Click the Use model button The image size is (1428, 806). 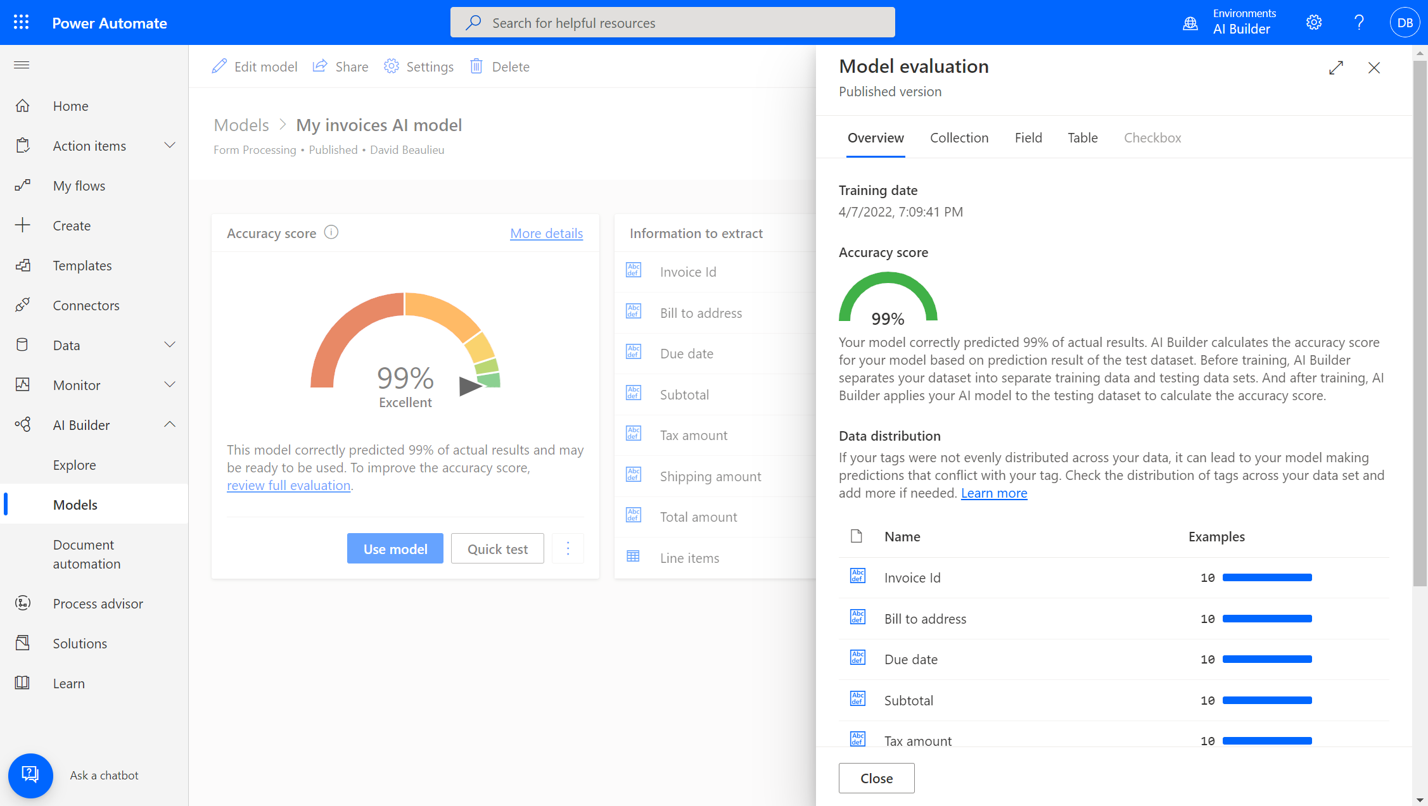coord(395,548)
